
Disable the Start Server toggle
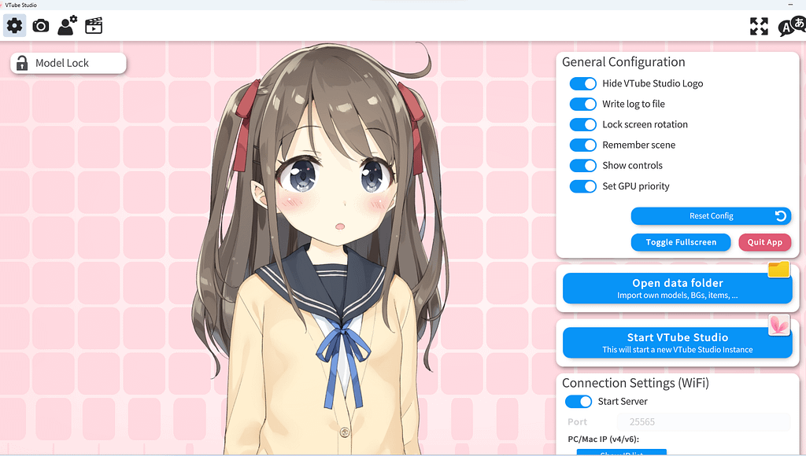pyautogui.click(x=579, y=402)
